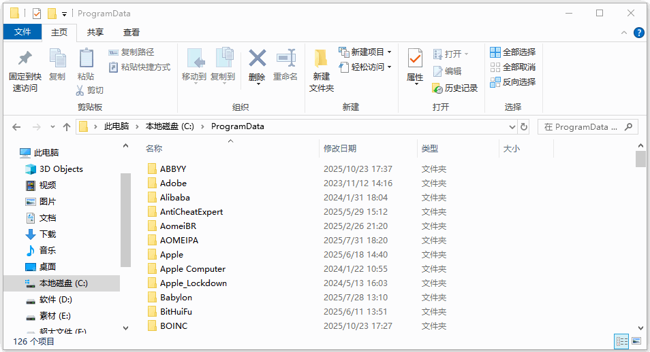Click the file list vertical scrollbar thumb

coord(640,159)
